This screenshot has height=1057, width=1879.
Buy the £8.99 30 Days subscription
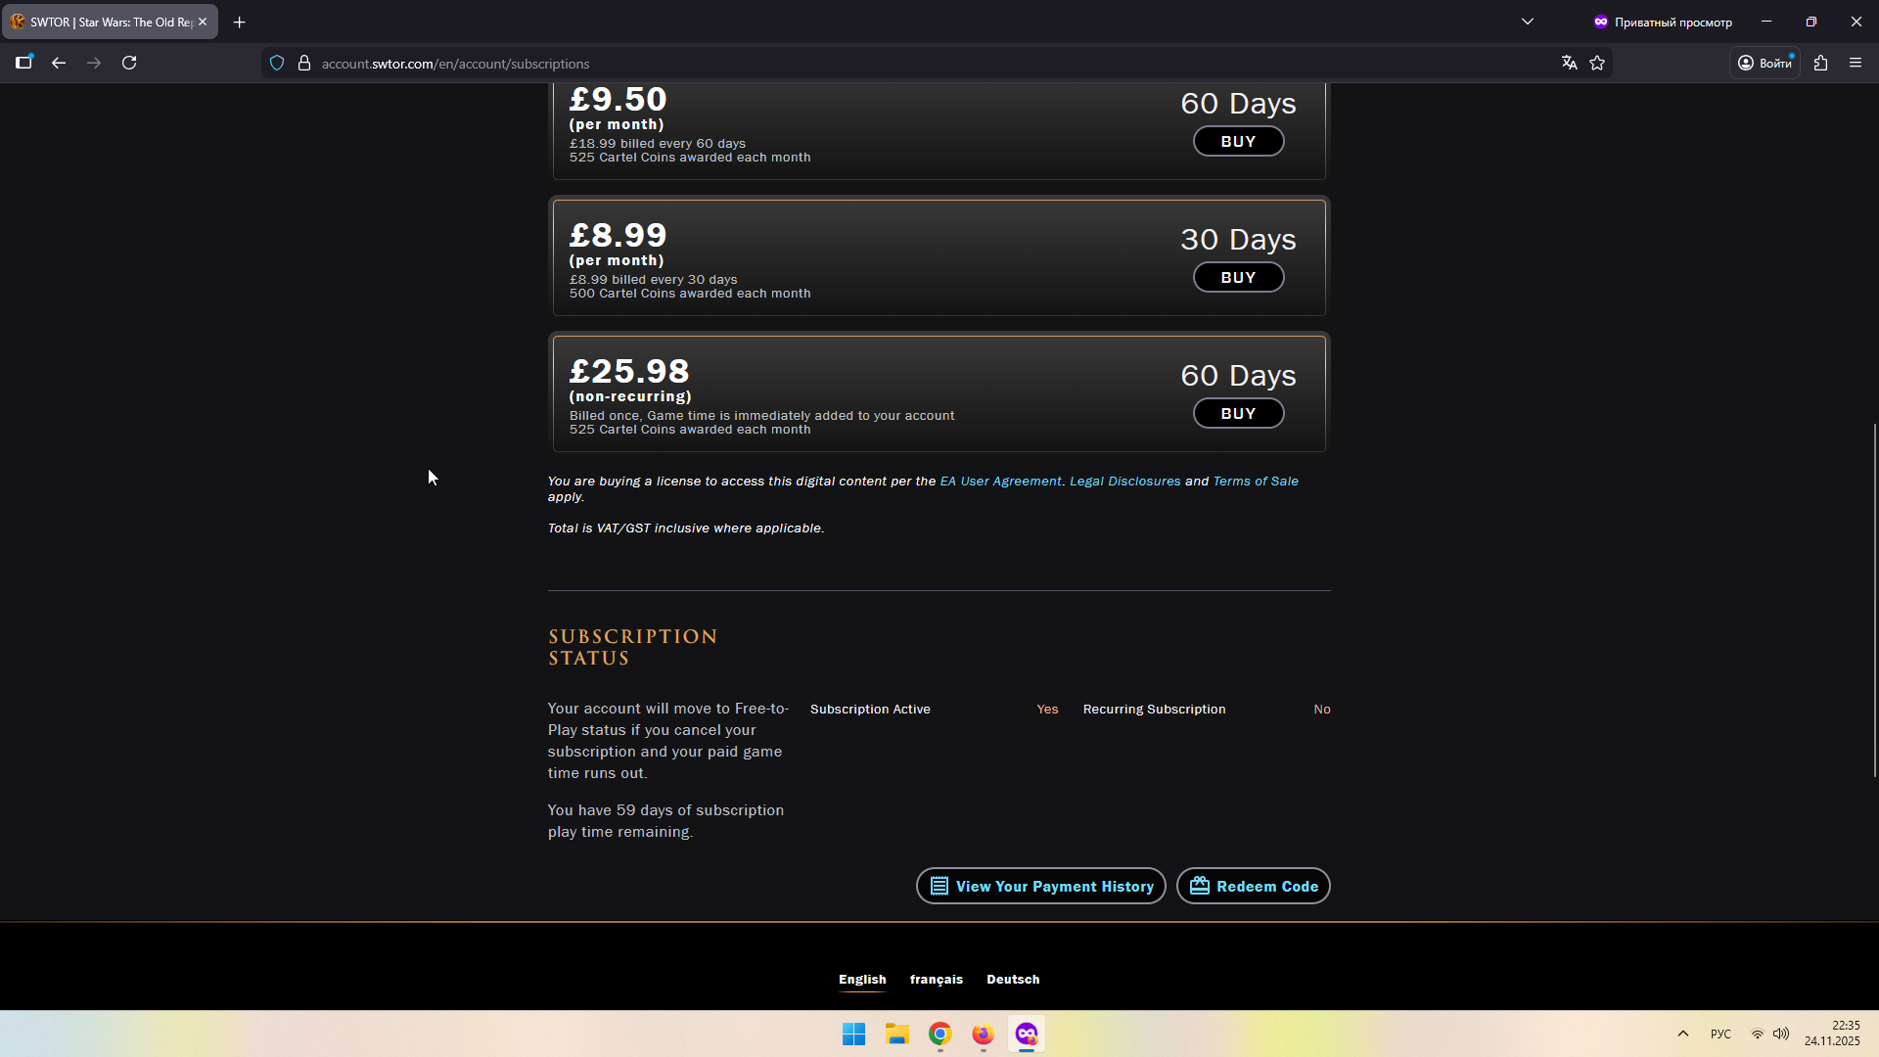click(1238, 277)
